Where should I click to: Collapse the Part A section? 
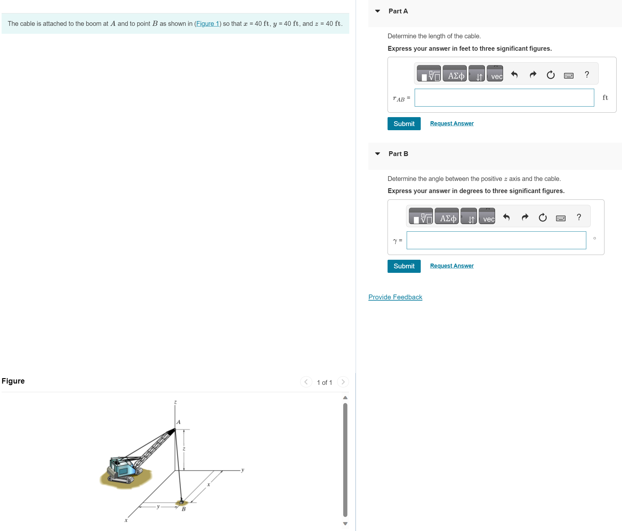(378, 11)
